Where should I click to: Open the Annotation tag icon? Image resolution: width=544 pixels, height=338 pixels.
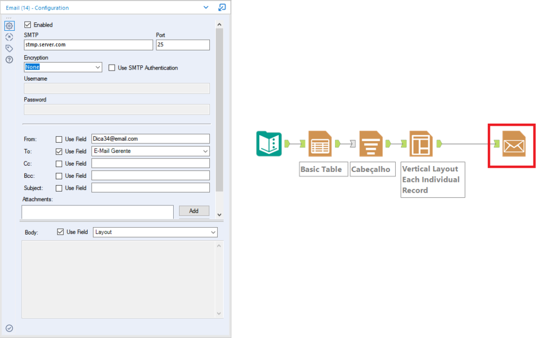[x=10, y=48]
